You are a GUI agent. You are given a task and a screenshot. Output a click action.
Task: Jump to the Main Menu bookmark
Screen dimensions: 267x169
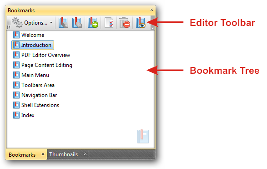click(31, 75)
